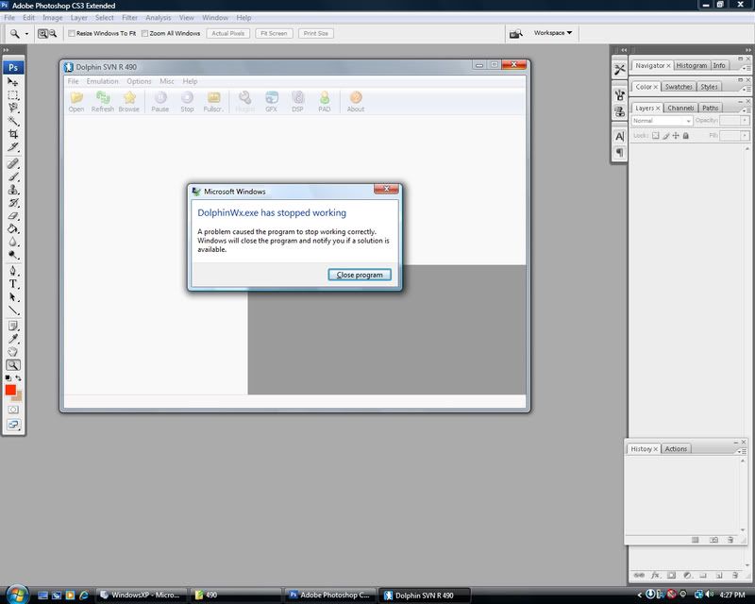Select the History Brush tool

click(x=13, y=202)
